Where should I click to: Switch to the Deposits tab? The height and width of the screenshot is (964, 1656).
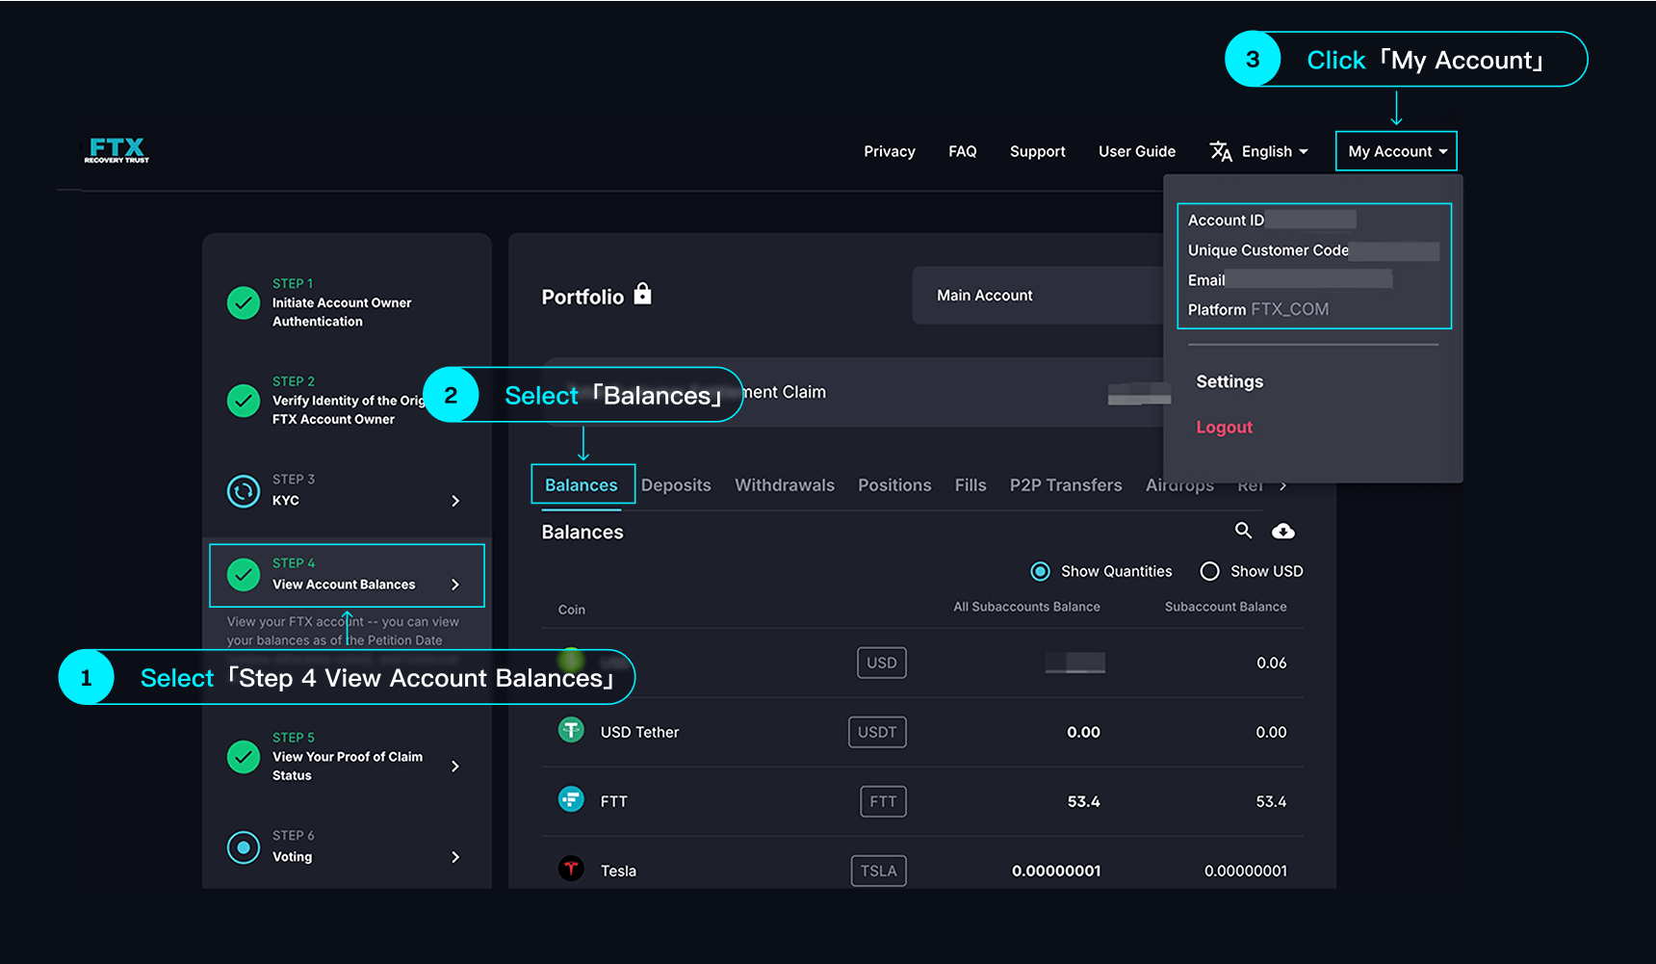pyautogui.click(x=676, y=485)
